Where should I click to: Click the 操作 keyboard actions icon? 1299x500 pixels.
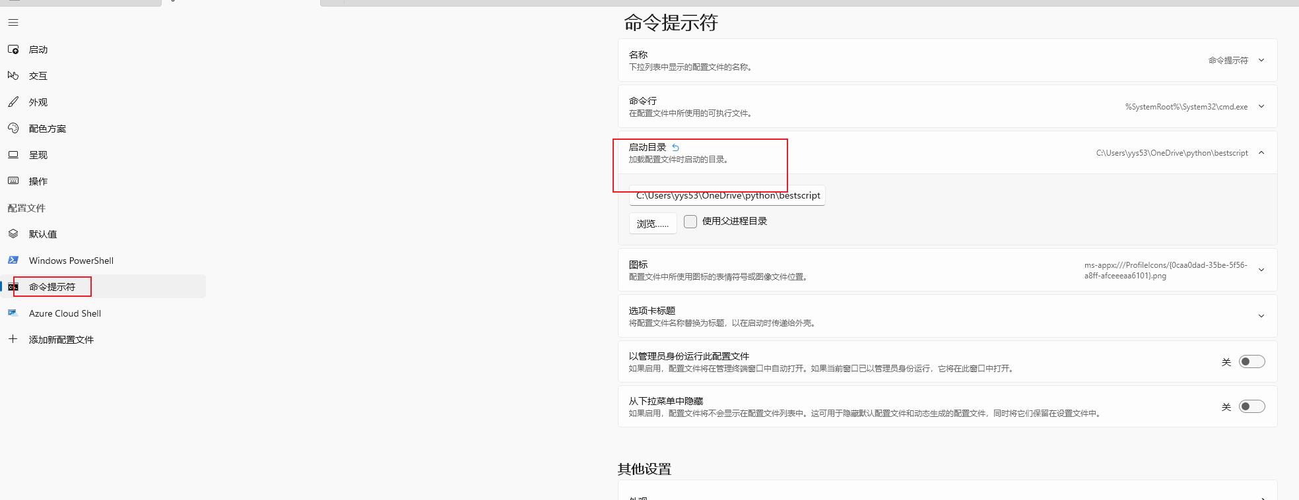pyautogui.click(x=13, y=181)
